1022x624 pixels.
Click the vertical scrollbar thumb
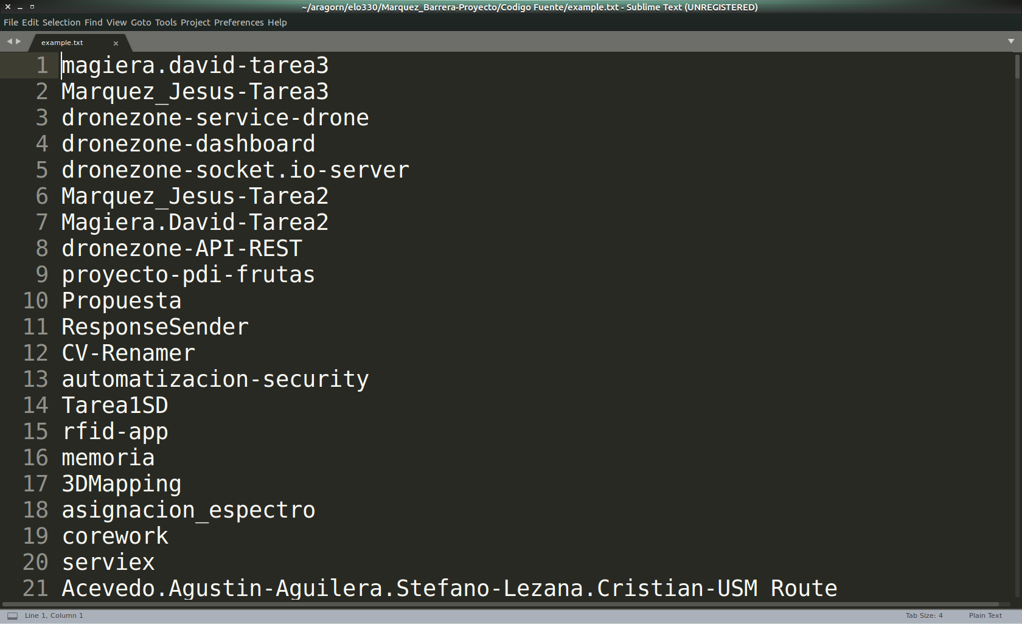tap(1017, 66)
